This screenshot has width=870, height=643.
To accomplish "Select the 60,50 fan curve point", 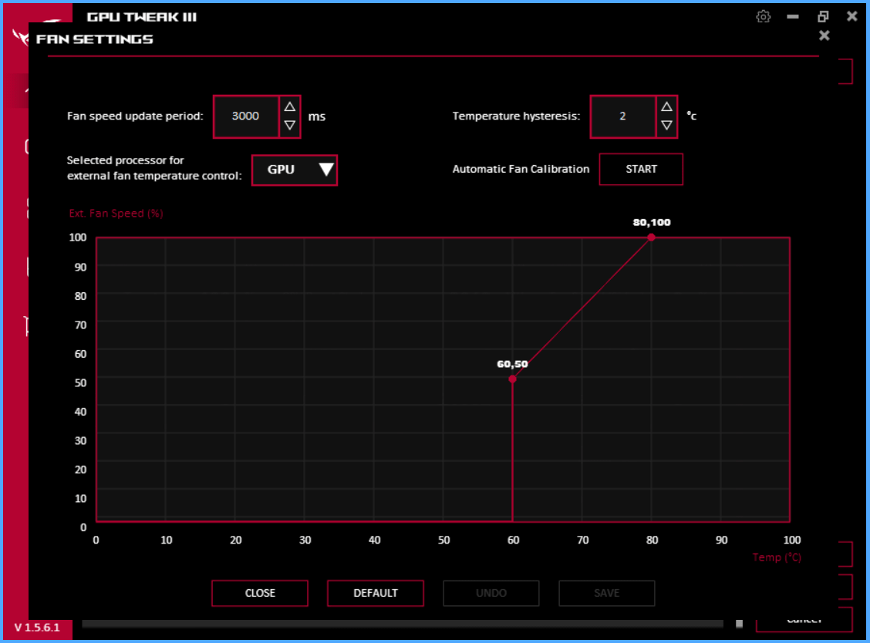I will (512, 379).
